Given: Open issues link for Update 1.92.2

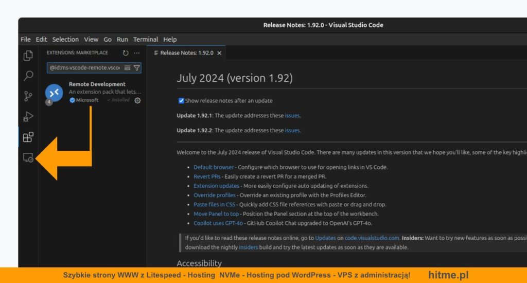Looking at the screenshot, I should tap(292, 130).
